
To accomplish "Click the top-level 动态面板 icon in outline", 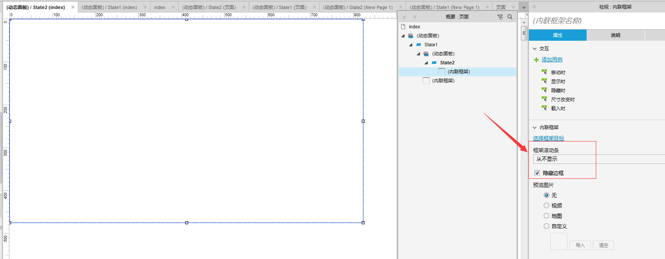I will pos(411,36).
